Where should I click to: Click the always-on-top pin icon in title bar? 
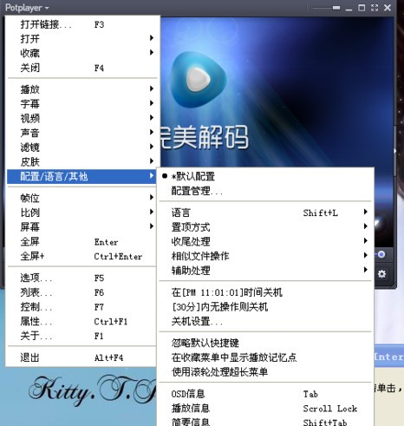click(336, 8)
